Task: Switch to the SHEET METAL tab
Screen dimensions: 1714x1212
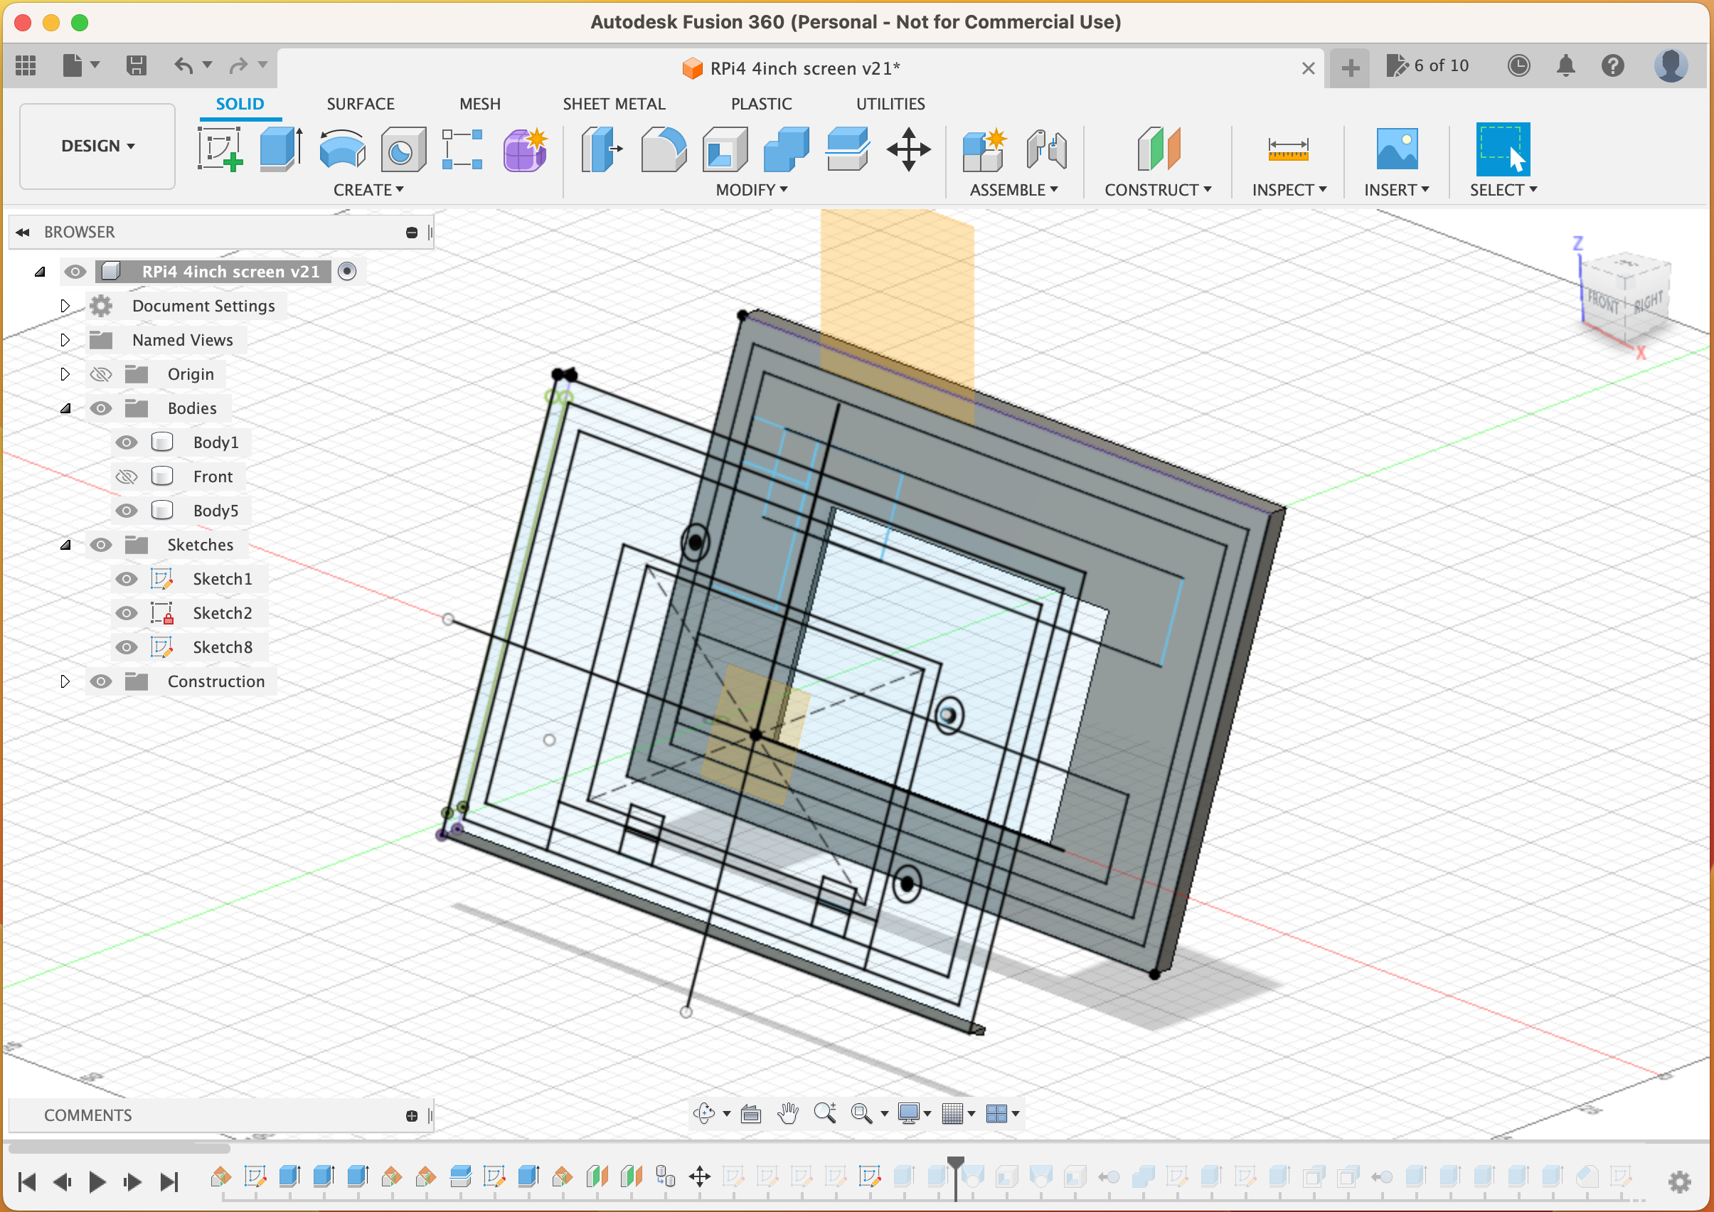Action: (x=614, y=104)
